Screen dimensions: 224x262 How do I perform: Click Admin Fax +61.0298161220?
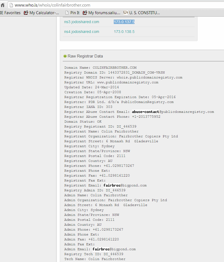(92, 239)
